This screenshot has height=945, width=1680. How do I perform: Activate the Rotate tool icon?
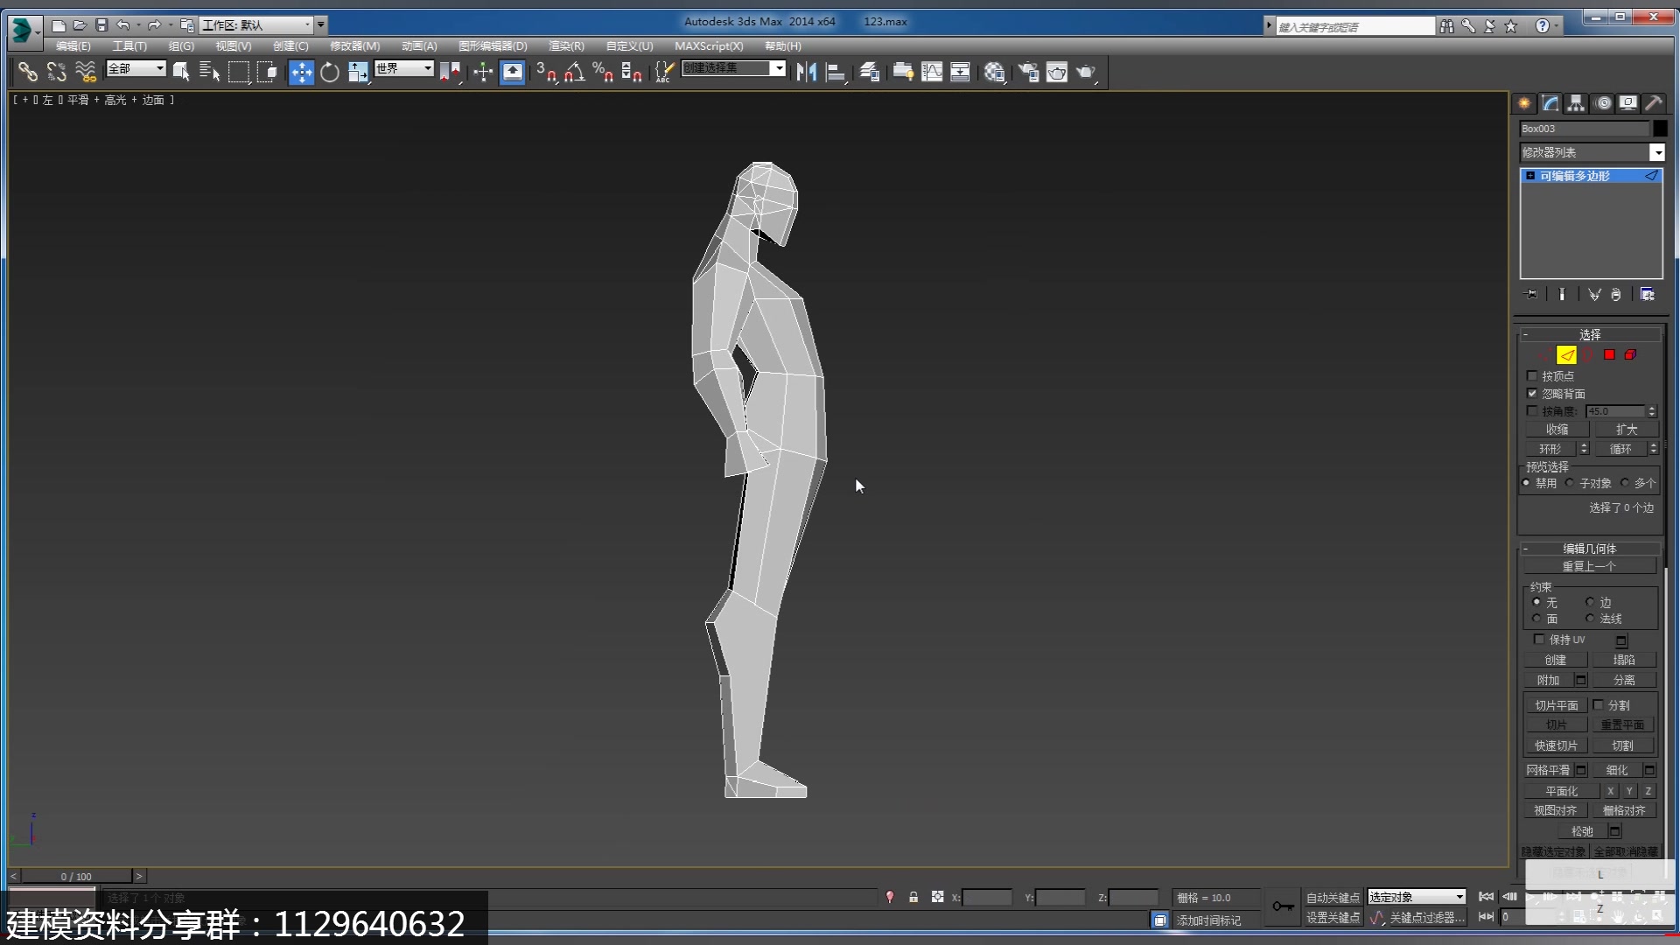pyautogui.click(x=329, y=72)
